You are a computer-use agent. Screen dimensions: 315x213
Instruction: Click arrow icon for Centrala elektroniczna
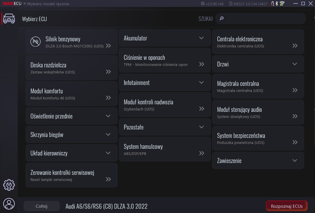pos(295,46)
